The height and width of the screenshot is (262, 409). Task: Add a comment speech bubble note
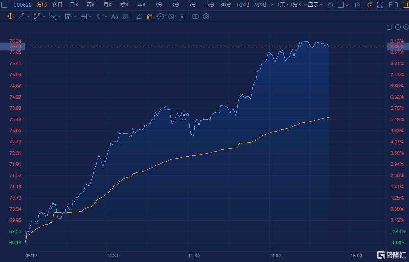pyautogui.click(x=126, y=16)
